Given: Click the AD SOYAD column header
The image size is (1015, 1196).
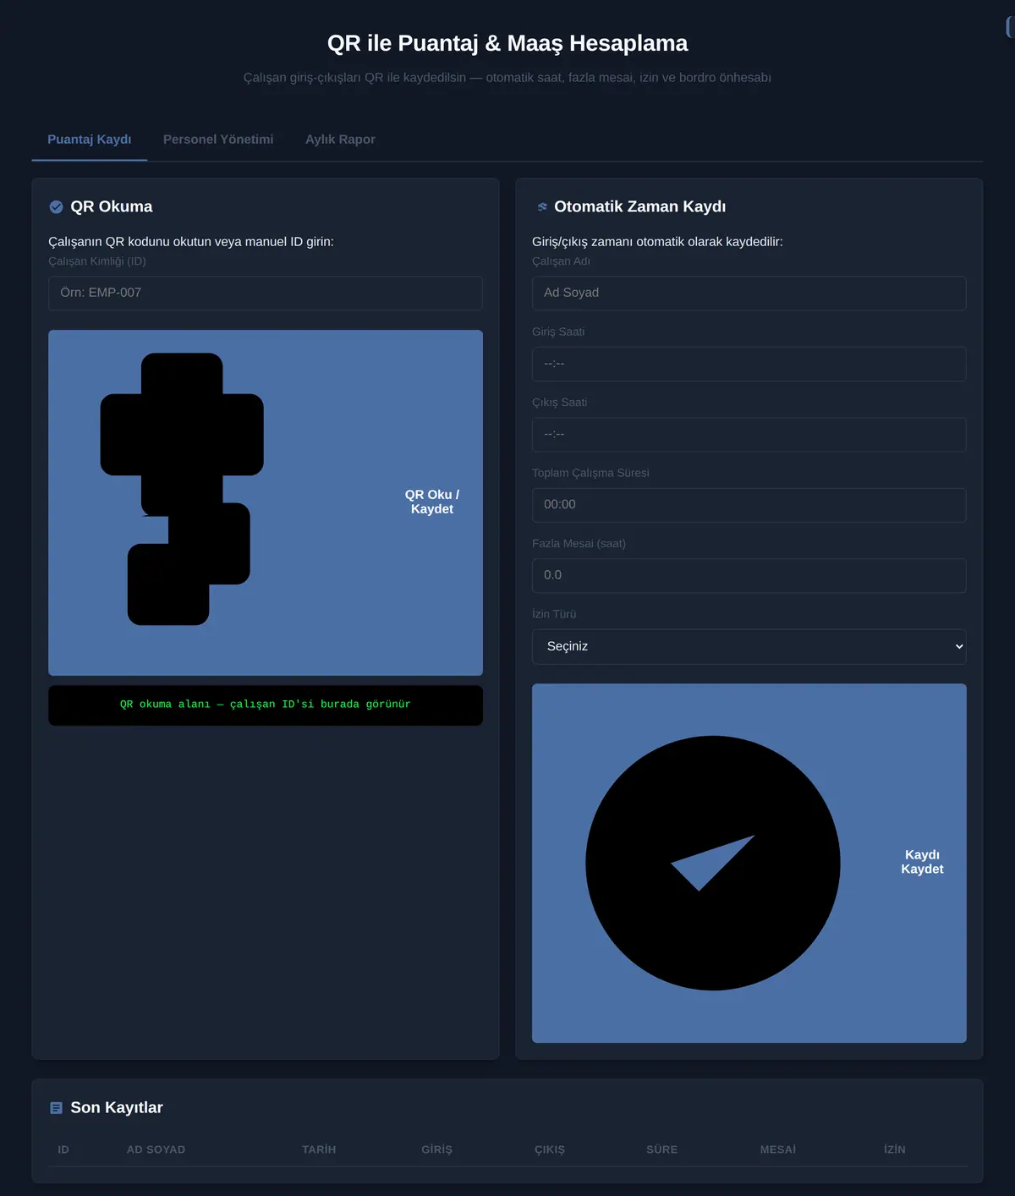Looking at the screenshot, I should coord(156,1149).
